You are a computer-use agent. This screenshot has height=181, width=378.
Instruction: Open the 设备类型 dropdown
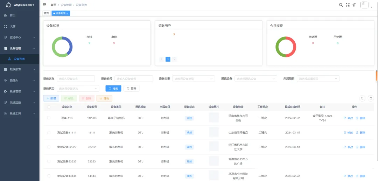[x=194, y=78]
